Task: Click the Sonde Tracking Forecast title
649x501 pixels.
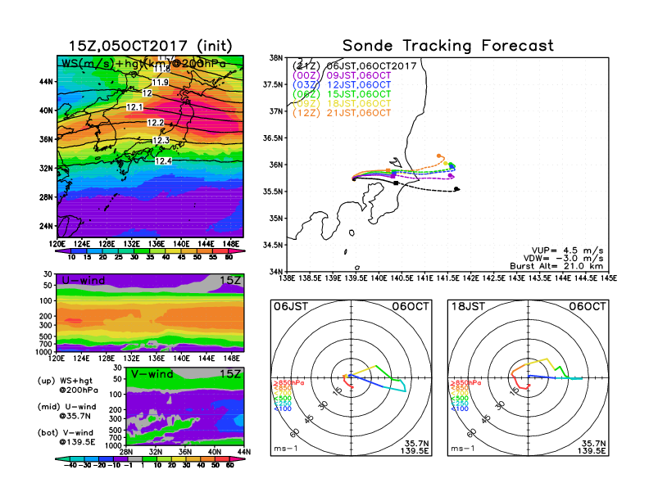Action: pos(447,46)
